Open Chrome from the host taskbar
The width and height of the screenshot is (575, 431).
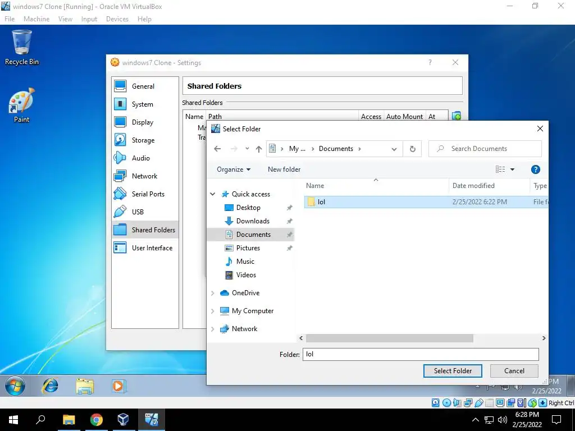pos(97,420)
